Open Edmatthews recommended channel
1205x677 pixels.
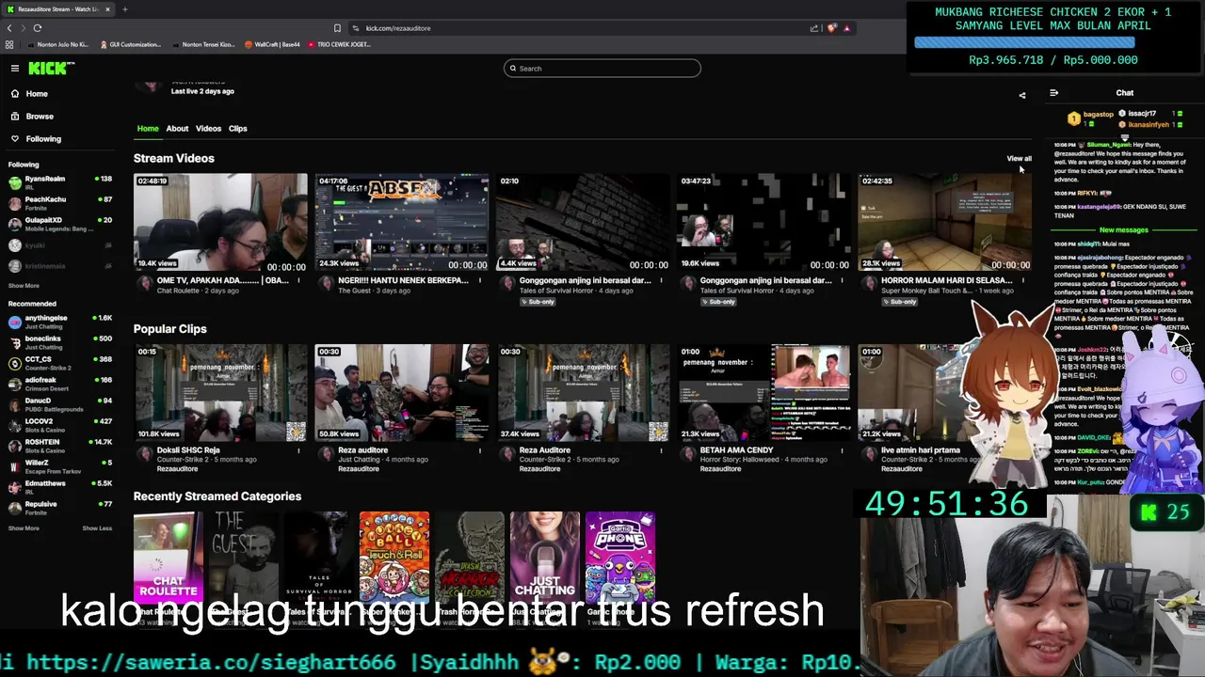pos(59,487)
